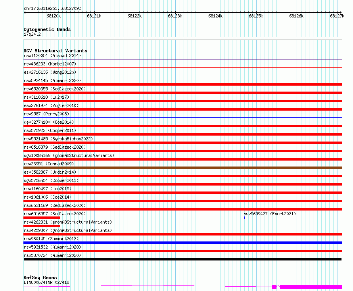The width and height of the screenshot is (353, 291).
Task: Open variant nsv960145 (Sudmant2013)
Action: [x=51, y=239]
